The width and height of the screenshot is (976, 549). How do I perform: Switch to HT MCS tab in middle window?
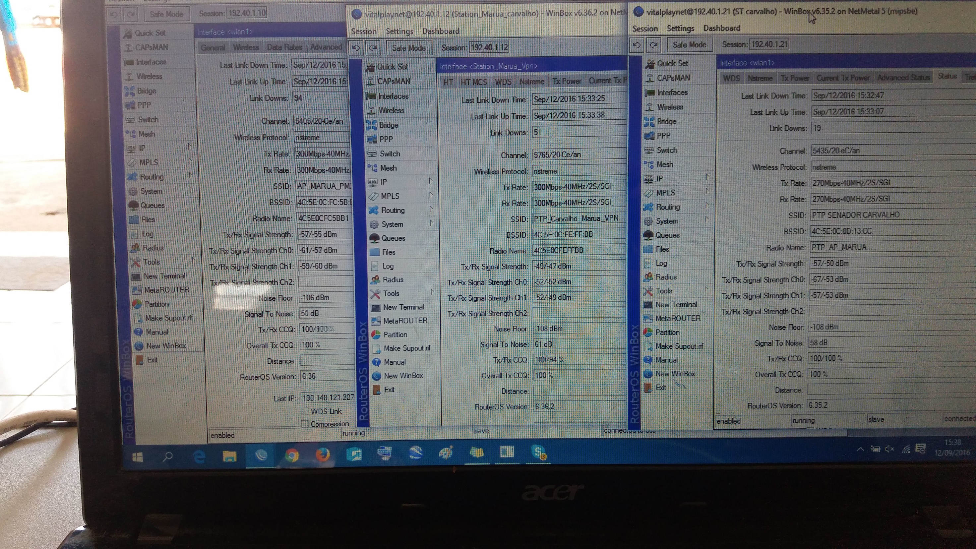click(x=474, y=82)
